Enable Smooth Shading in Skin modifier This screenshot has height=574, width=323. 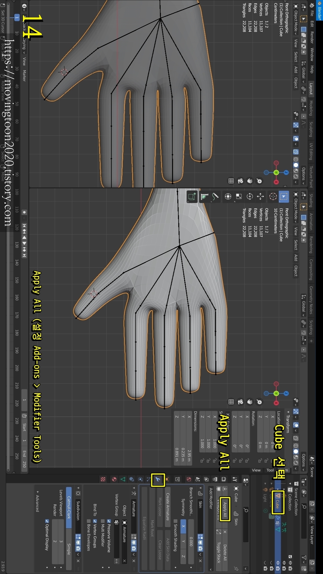176,521
